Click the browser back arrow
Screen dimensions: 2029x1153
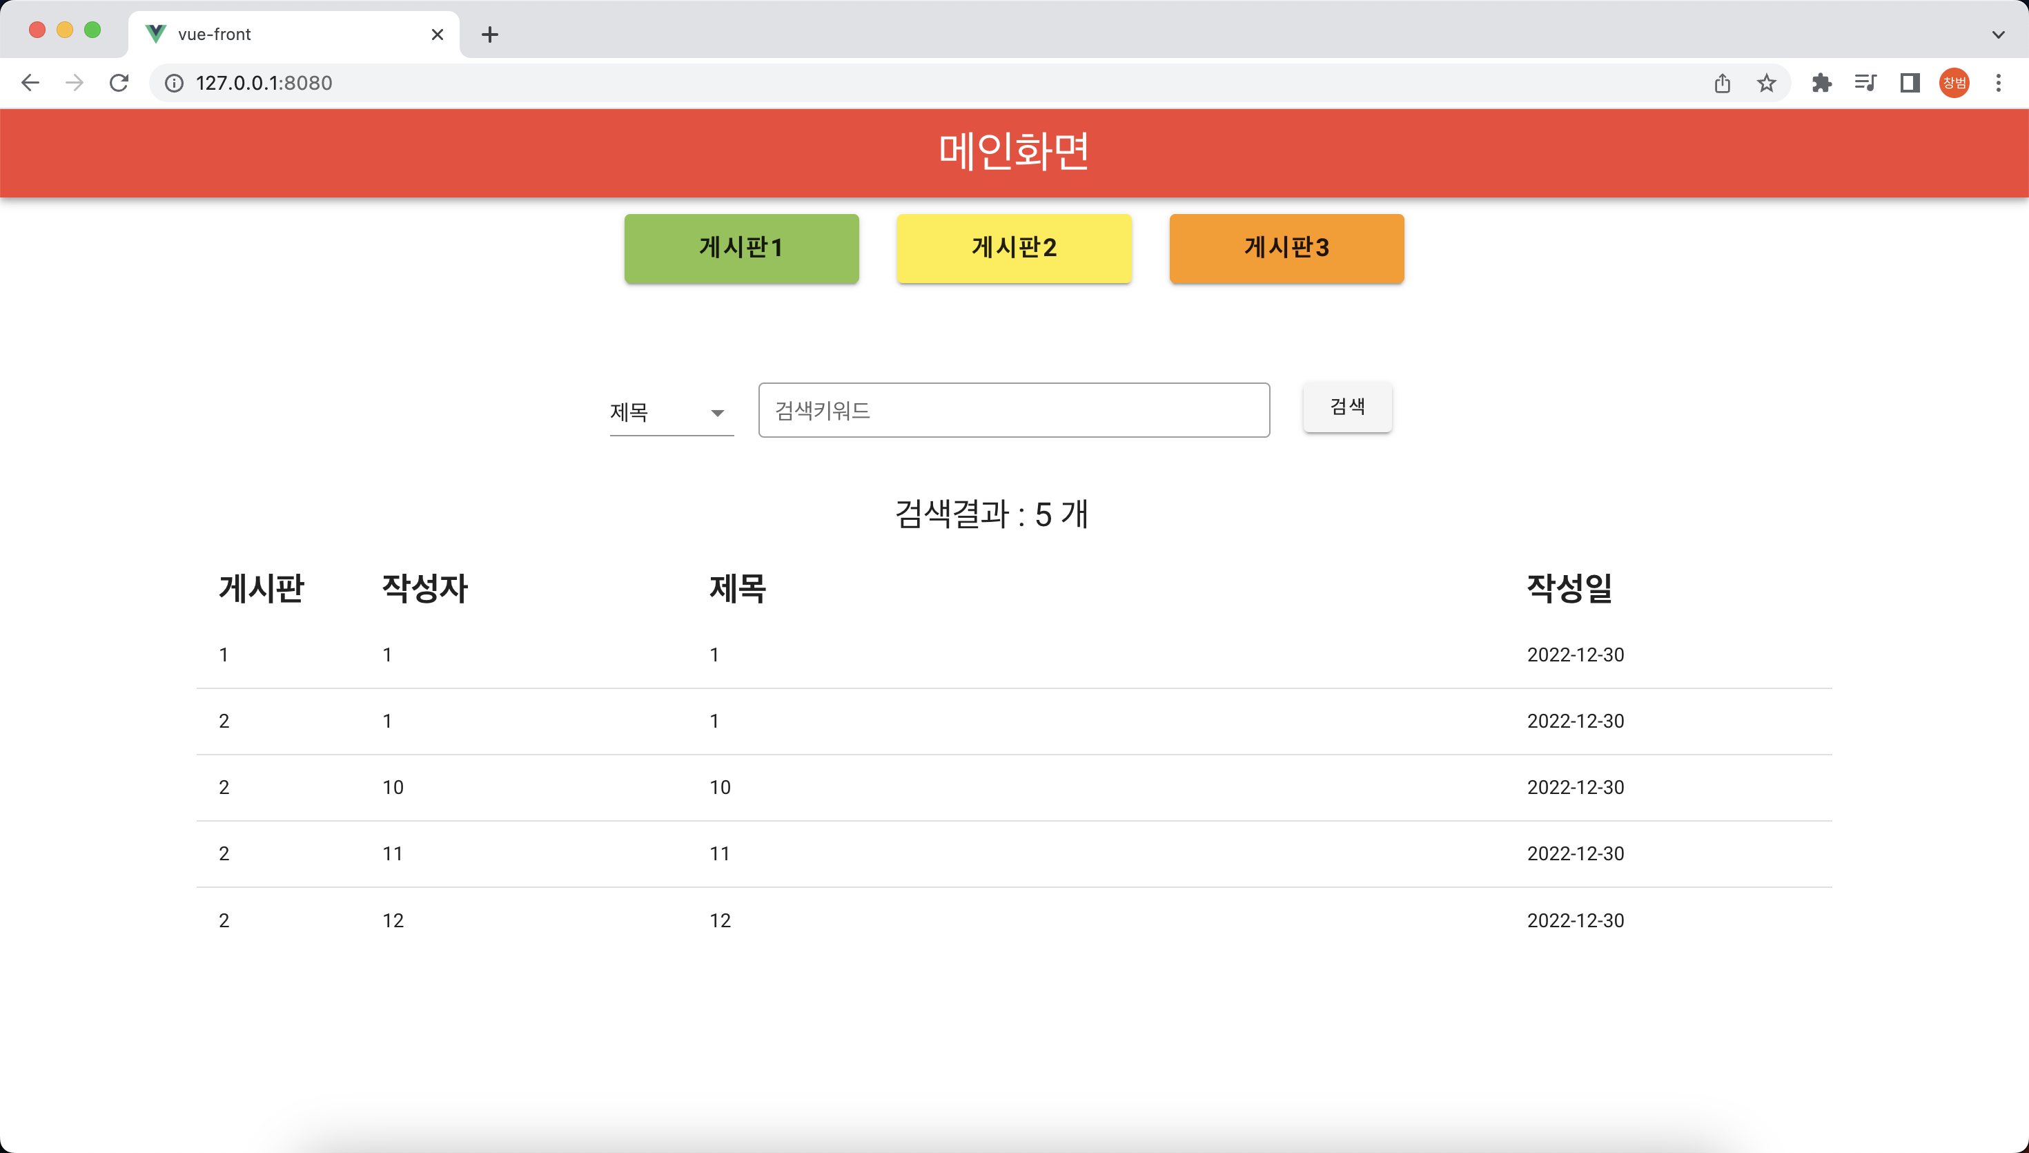[x=30, y=83]
